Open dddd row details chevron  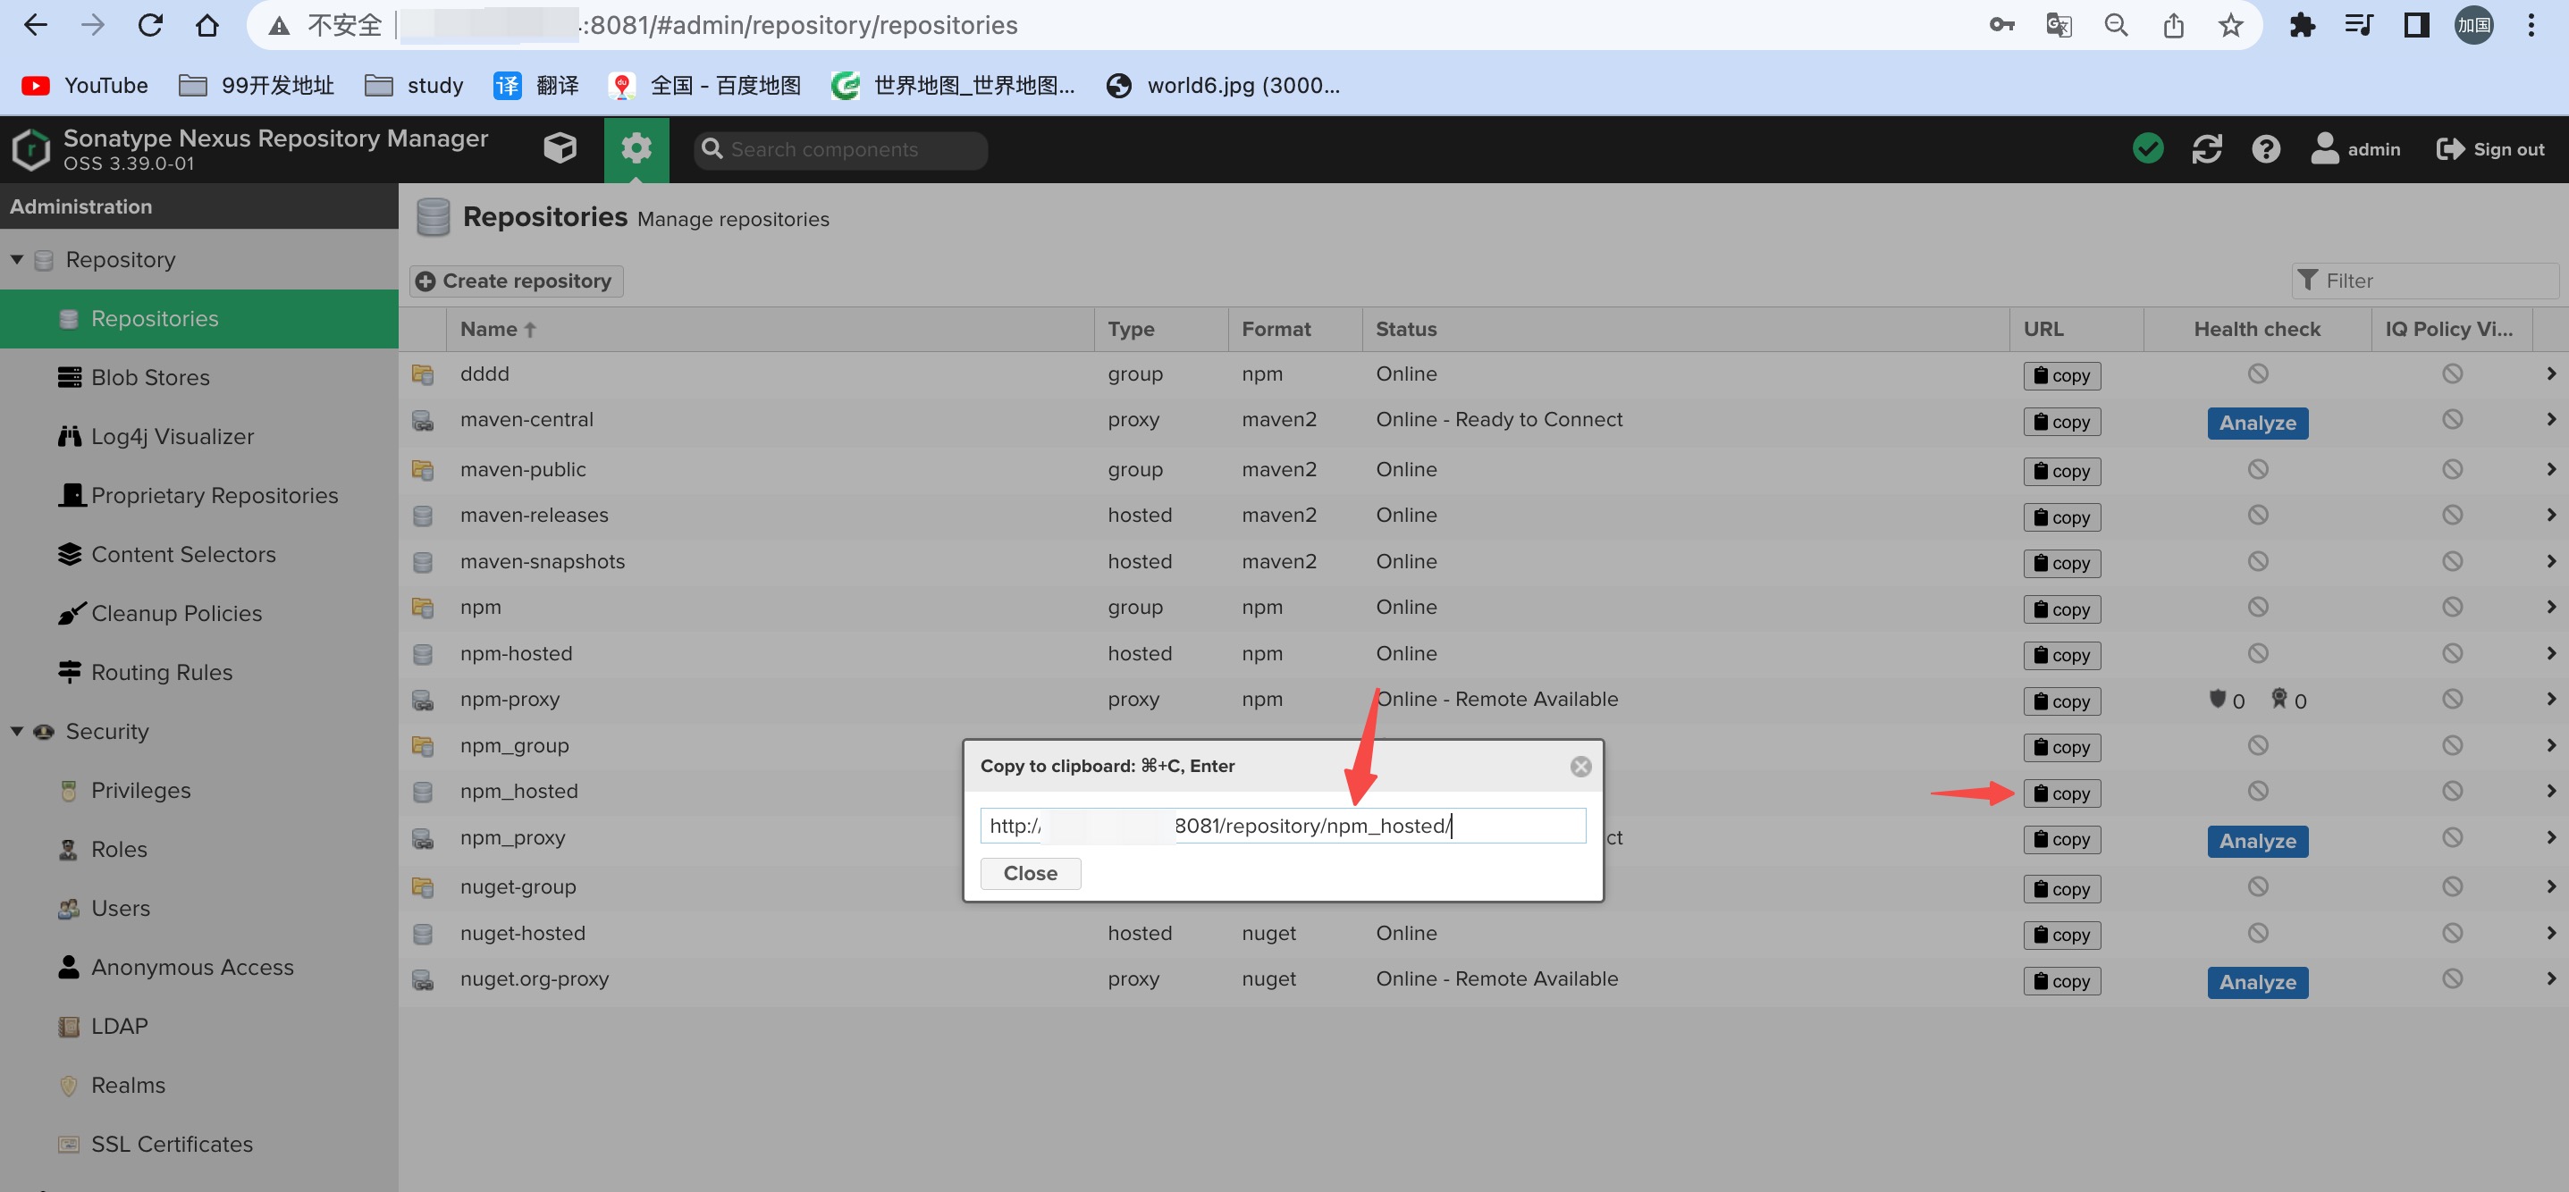pyautogui.click(x=2550, y=374)
